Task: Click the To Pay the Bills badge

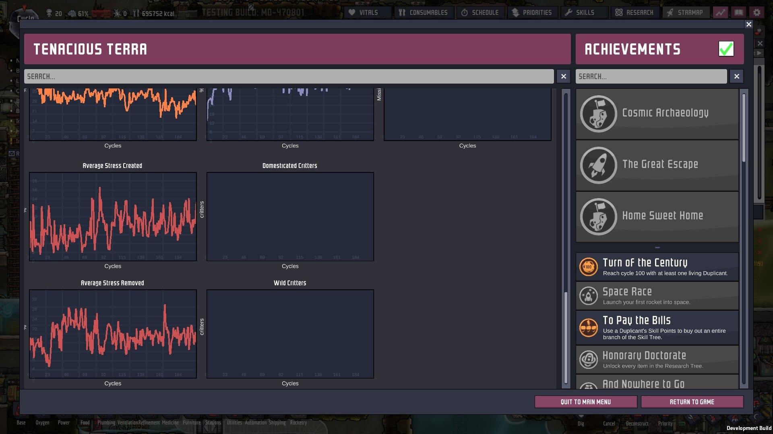Action: pyautogui.click(x=588, y=328)
